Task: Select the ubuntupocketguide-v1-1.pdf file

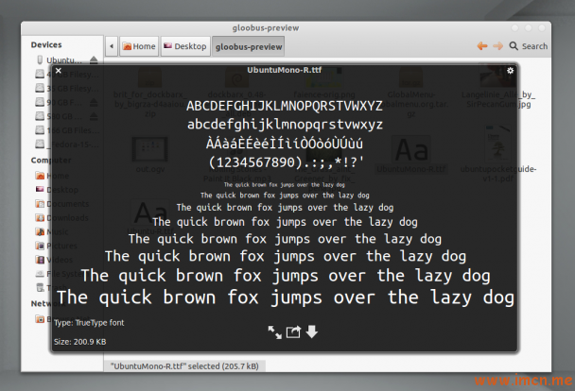Action: (x=498, y=156)
